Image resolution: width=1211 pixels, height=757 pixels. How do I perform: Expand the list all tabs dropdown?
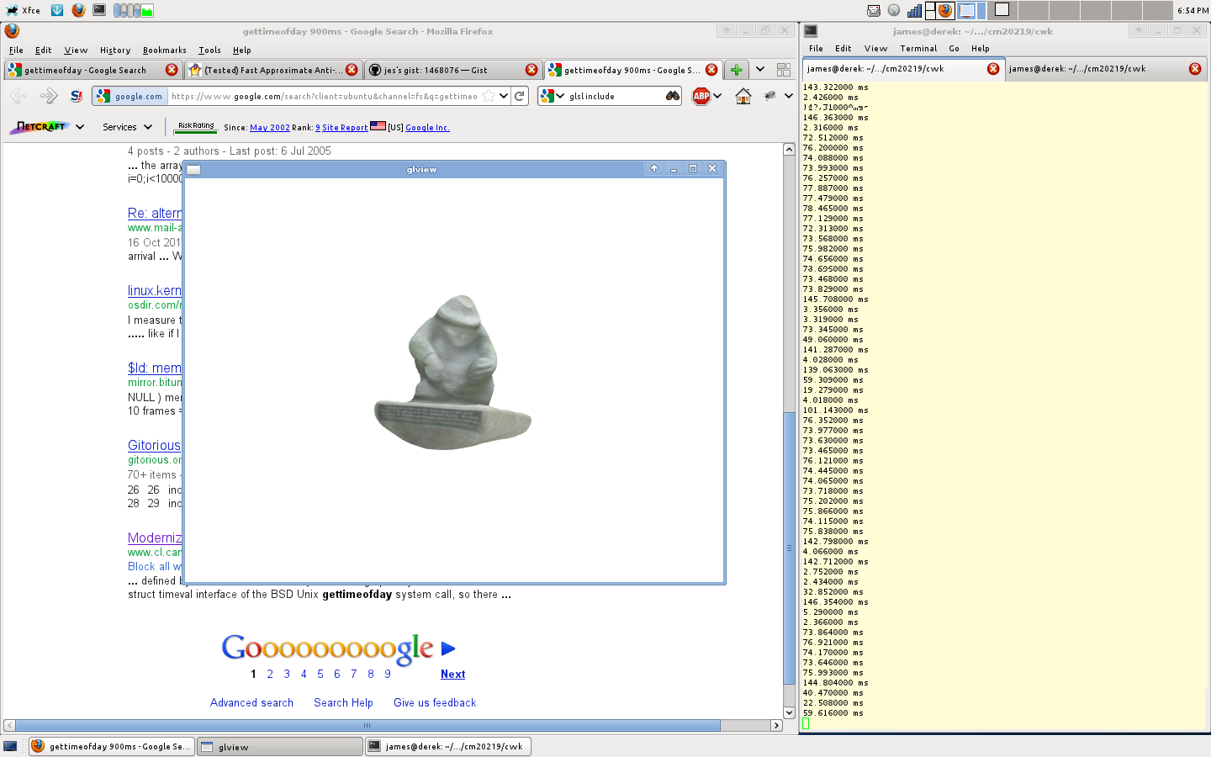pos(760,70)
